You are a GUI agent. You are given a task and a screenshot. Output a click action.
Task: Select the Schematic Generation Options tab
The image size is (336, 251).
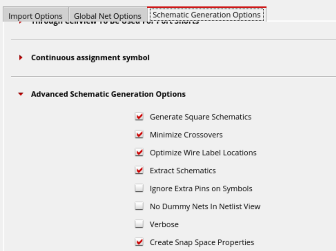tap(206, 15)
